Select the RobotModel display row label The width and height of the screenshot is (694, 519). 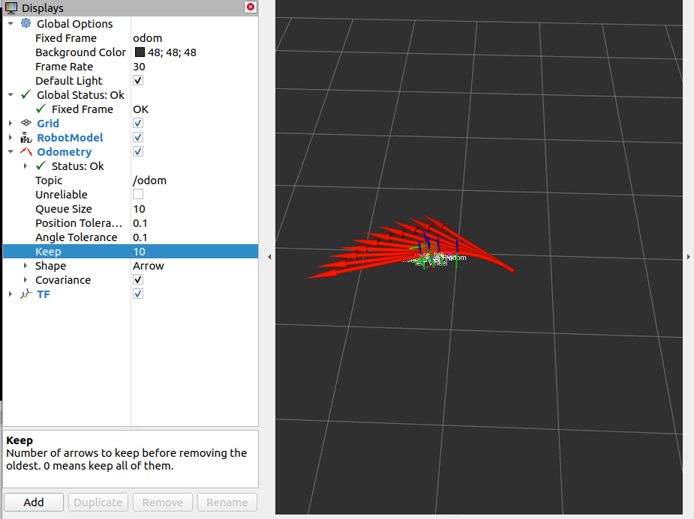click(70, 137)
